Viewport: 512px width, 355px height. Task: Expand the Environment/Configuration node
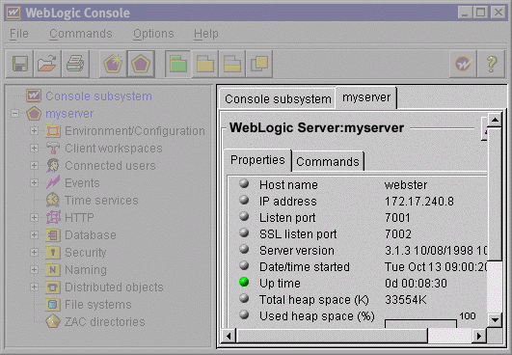(34, 131)
